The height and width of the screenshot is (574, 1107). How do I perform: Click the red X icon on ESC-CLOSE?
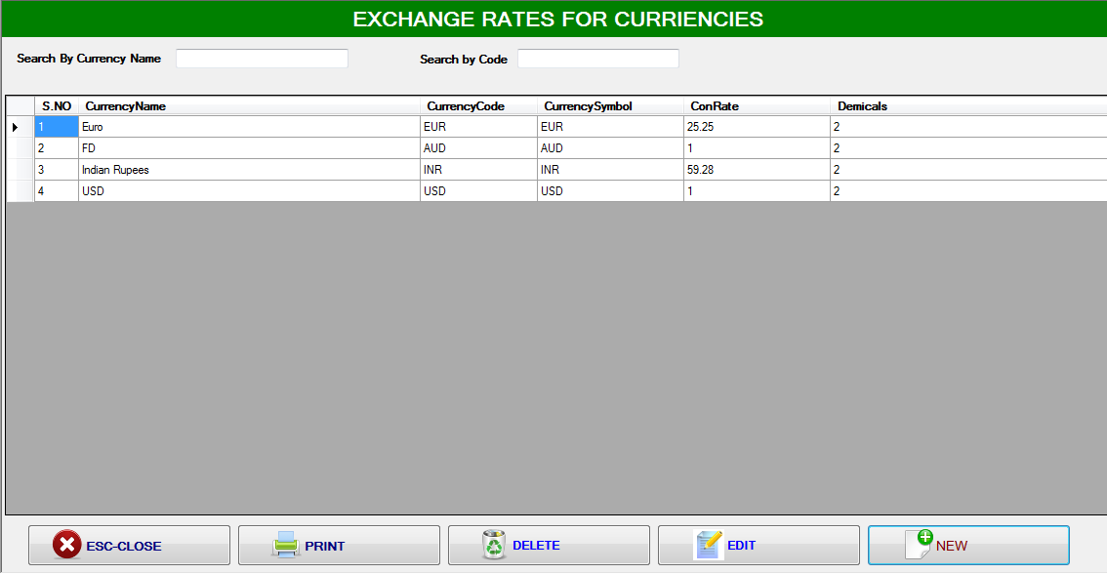[67, 545]
